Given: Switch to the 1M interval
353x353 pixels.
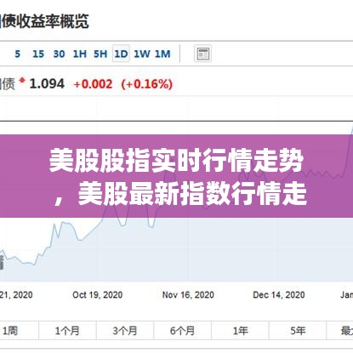Looking at the screenshot, I should click(162, 54).
